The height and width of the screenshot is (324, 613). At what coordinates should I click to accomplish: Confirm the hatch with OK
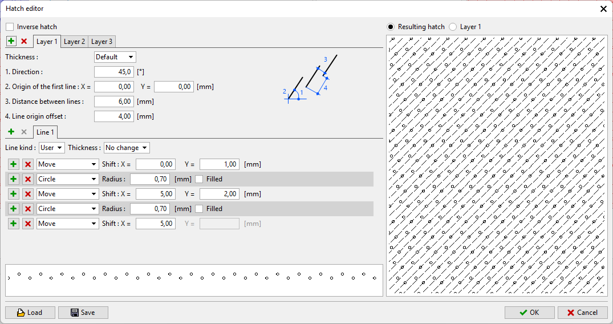coord(529,313)
